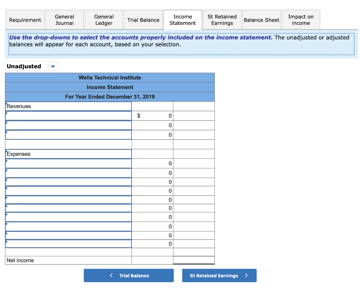The image size is (363, 290).
Task: Proceed to St Retained Earnings via navigation button
Action: pyautogui.click(x=219, y=275)
